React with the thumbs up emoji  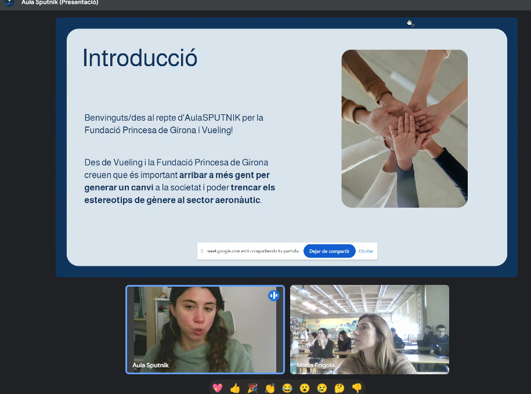click(235, 388)
